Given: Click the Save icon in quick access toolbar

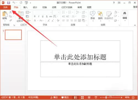Looking at the screenshot, I should point(9,3).
